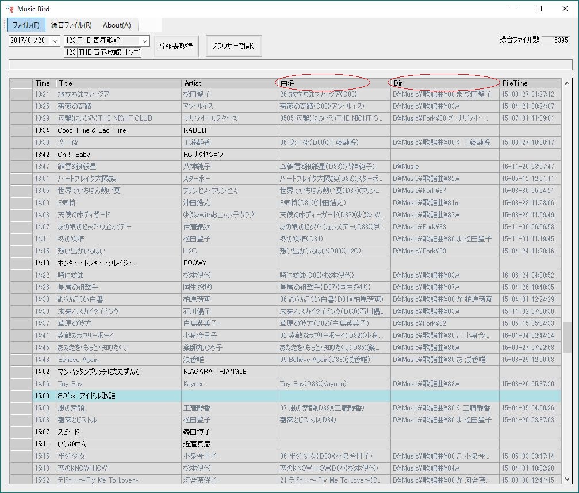The width and height of the screenshot is (579, 493).
Task: Click the Artist column header
Action: click(229, 83)
